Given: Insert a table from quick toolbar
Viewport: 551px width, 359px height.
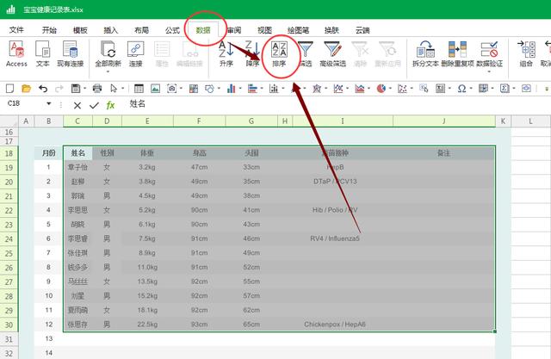Looking at the screenshot, I should (x=139, y=88).
